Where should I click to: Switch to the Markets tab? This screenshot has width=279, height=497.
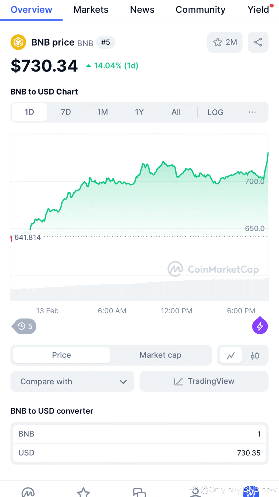[91, 10]
